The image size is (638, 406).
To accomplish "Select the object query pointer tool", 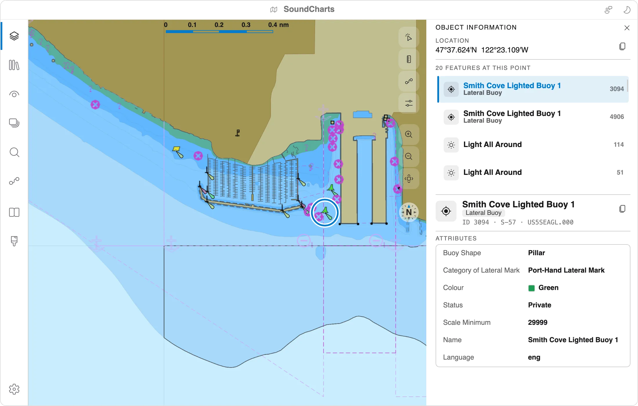I will 409,37.
